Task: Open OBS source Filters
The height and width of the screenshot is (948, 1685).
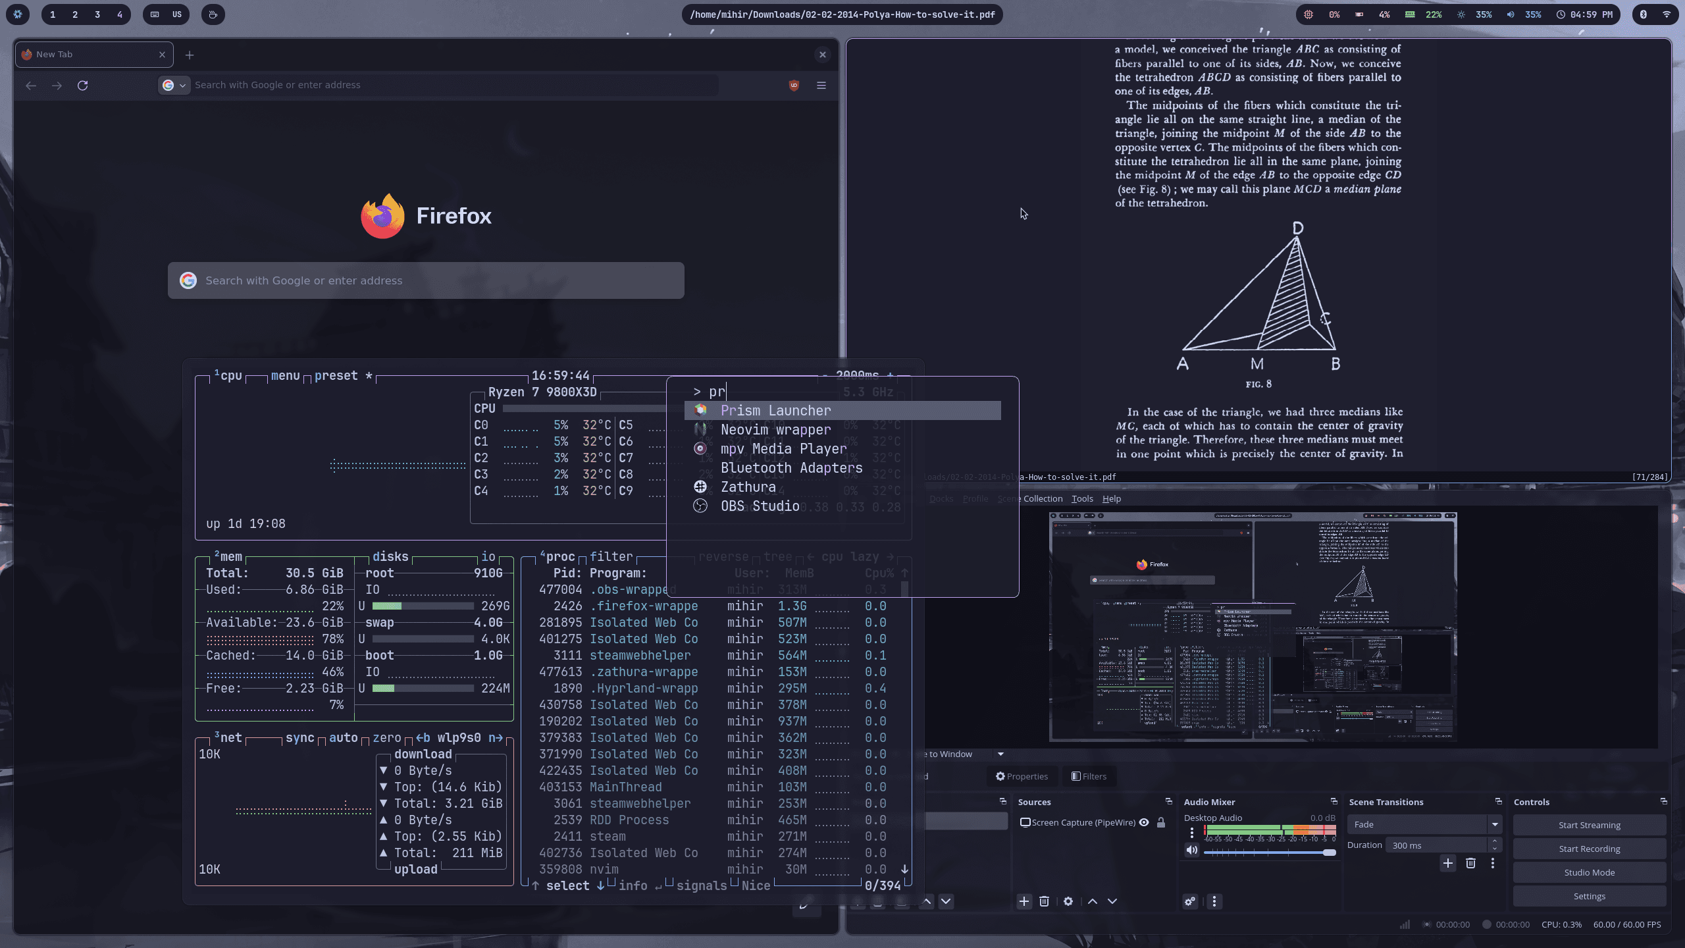Action: pos(1089,777)
